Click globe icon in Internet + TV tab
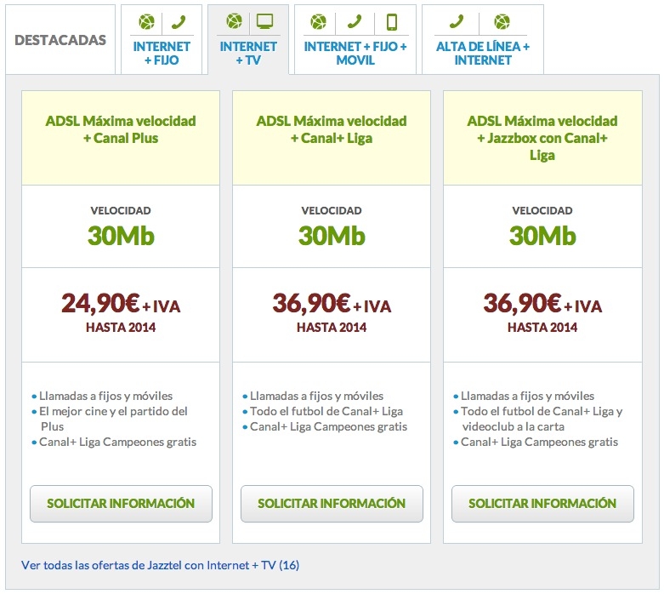Screen dimensions: 664x594 [x=234, y=20]
